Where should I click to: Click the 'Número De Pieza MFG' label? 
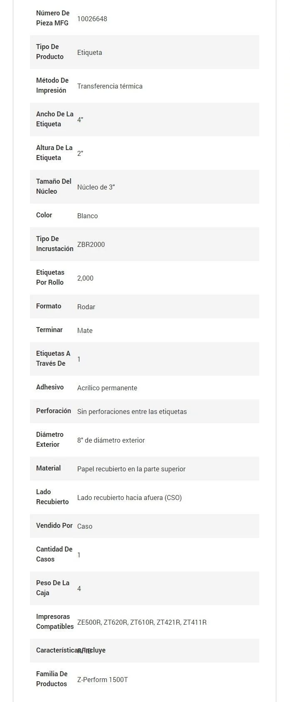pos(53,18)
